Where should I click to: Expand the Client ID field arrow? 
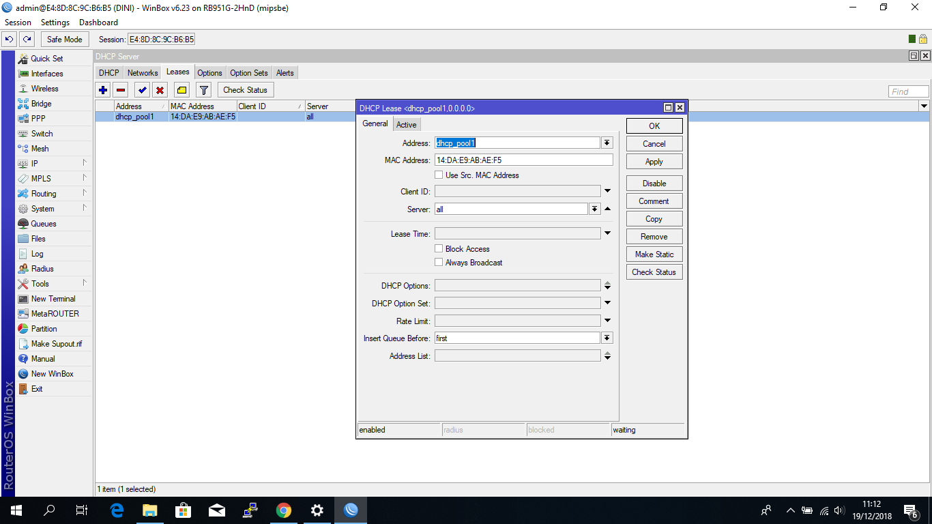[x=607, y=192]
